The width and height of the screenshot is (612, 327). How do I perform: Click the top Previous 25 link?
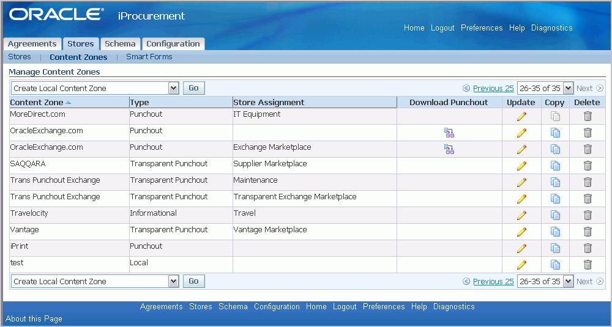493,89
